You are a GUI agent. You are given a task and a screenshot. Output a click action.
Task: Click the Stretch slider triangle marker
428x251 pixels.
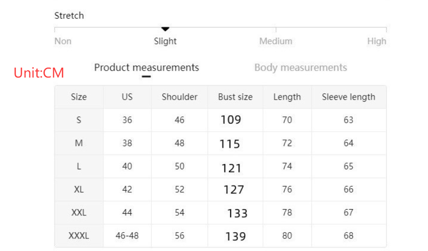165,29
